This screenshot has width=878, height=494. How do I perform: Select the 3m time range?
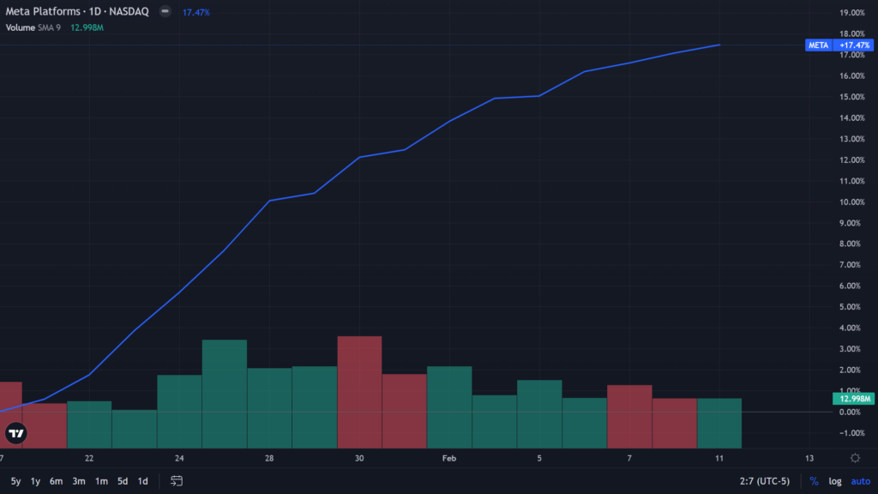coord(79,481)
